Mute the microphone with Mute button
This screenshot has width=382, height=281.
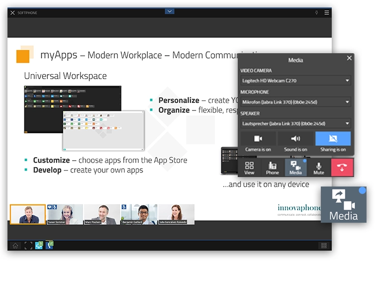click(319, 168)
